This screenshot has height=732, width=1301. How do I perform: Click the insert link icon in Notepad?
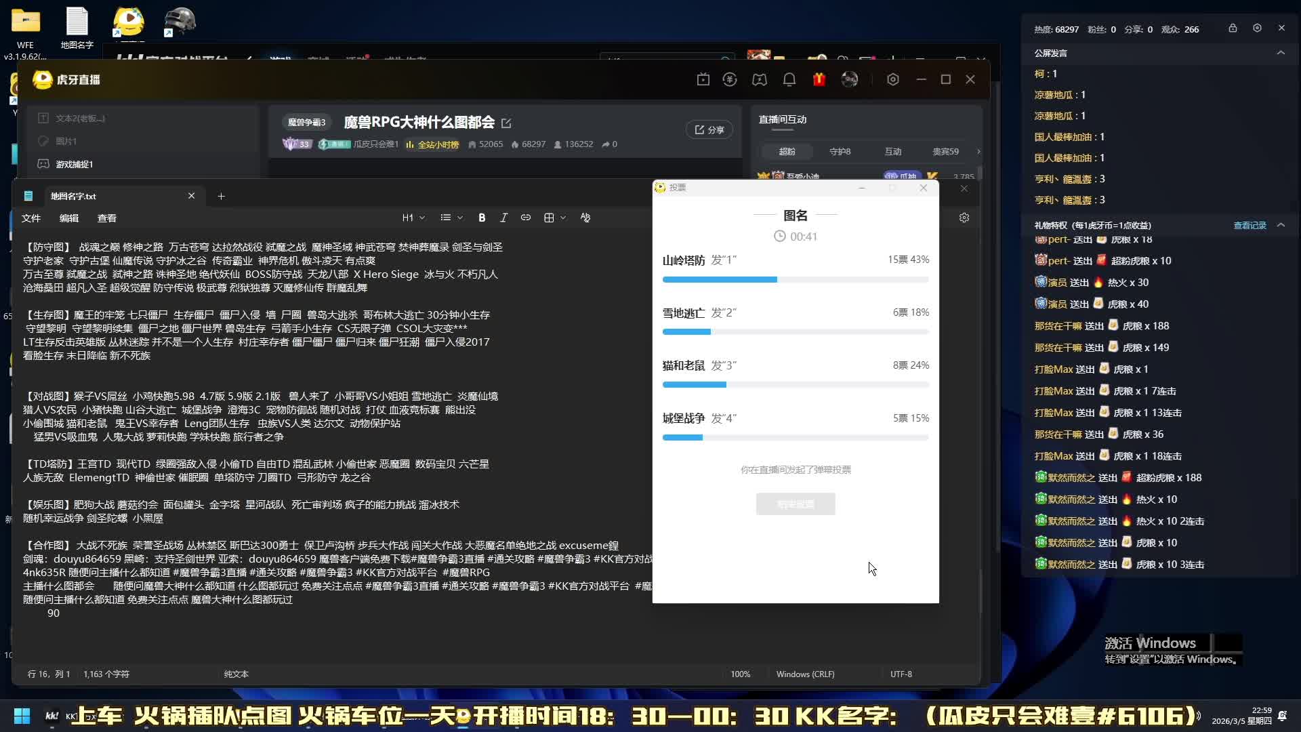[526, 218]
